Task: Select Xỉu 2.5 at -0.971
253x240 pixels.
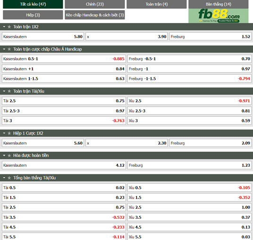Action: coord(189,101)
